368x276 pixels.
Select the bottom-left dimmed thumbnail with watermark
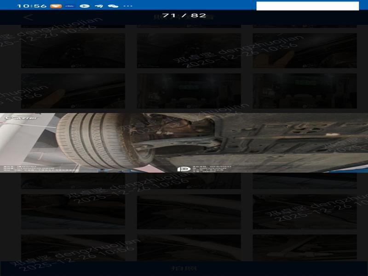(73, 247)
